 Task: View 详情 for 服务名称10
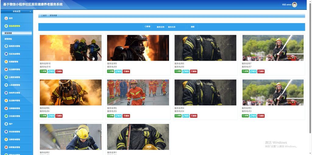tap(43, 71)
